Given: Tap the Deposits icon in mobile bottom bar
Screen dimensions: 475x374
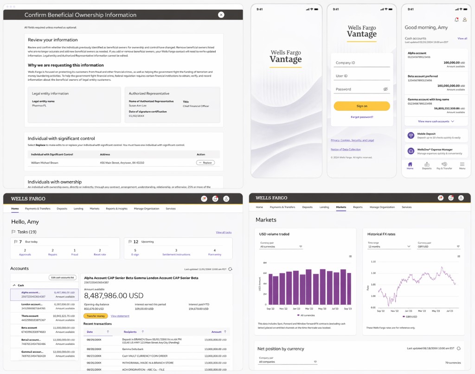Looking at the screenshot, I should pyautogui.click(x=427, y=165).
